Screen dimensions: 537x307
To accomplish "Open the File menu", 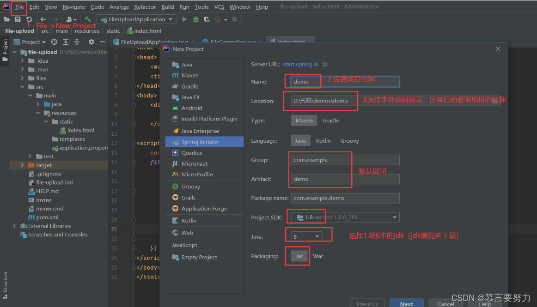I will point(19,7).
